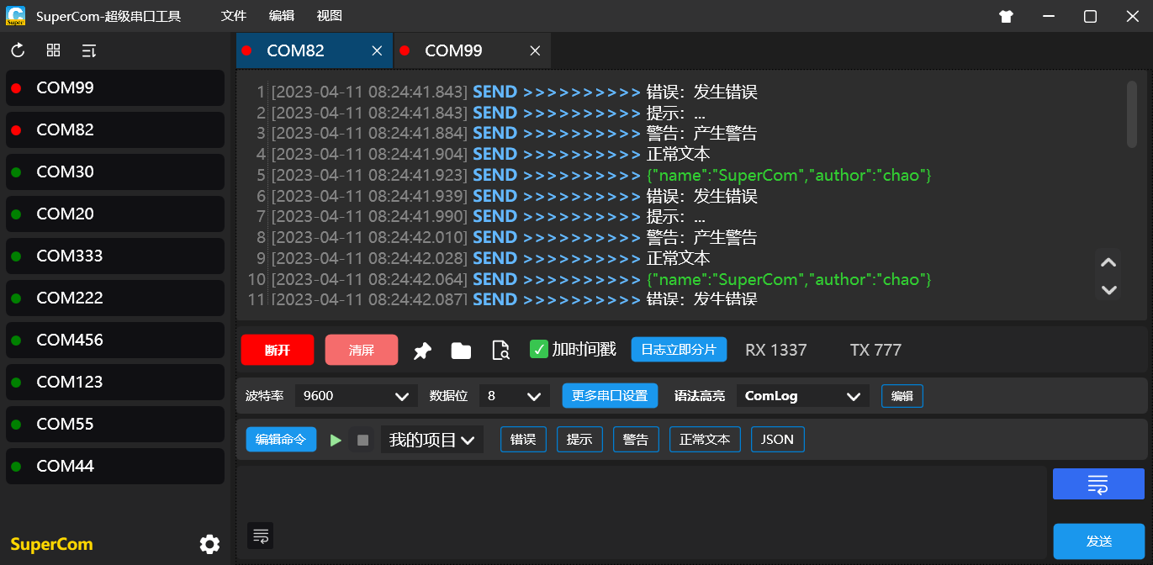Click the port list sorting icon
1153x565 pixels.
pos(87,50)
